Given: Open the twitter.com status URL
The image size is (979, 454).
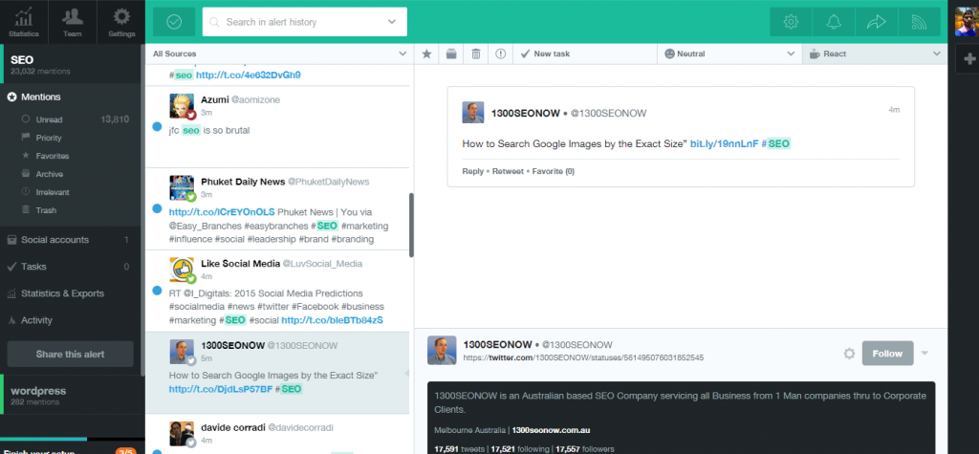Looking at the screenshot, I should (583, 357).
